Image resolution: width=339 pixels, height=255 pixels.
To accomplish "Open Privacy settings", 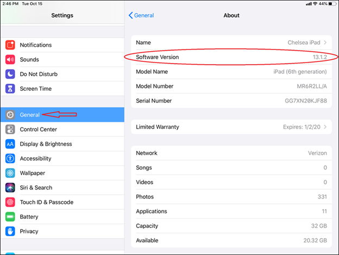I will 62,232.
